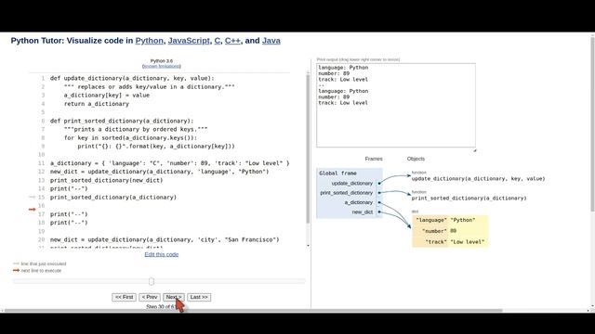This screenshot has width=595, height=334.
Task: Click the print_sorted_dictionary function object
Action: pos(469,198)
